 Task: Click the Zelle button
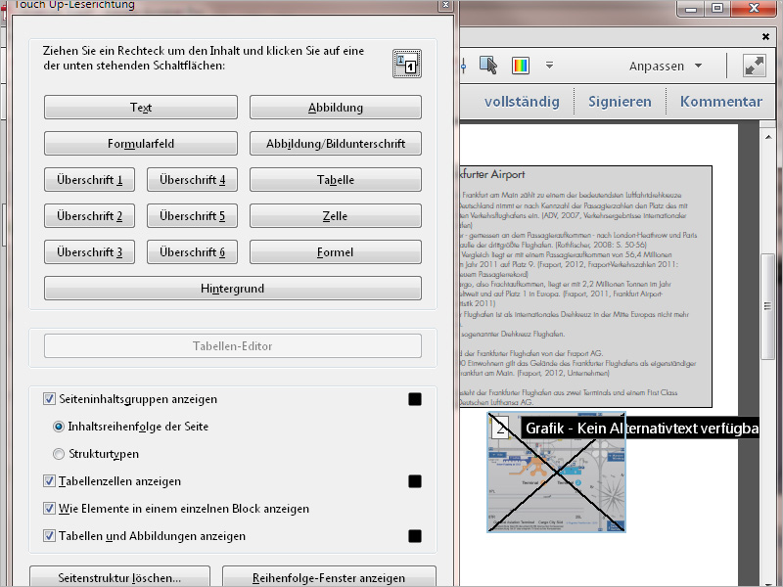[x=336, y=215]
